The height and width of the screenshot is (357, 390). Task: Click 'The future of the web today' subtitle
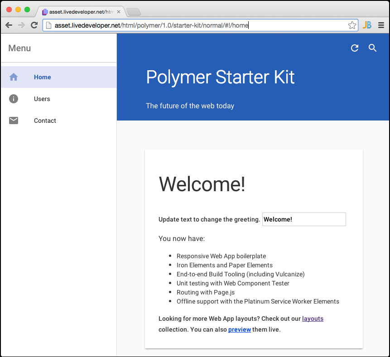pyautogui.click(x=190, y=106)
